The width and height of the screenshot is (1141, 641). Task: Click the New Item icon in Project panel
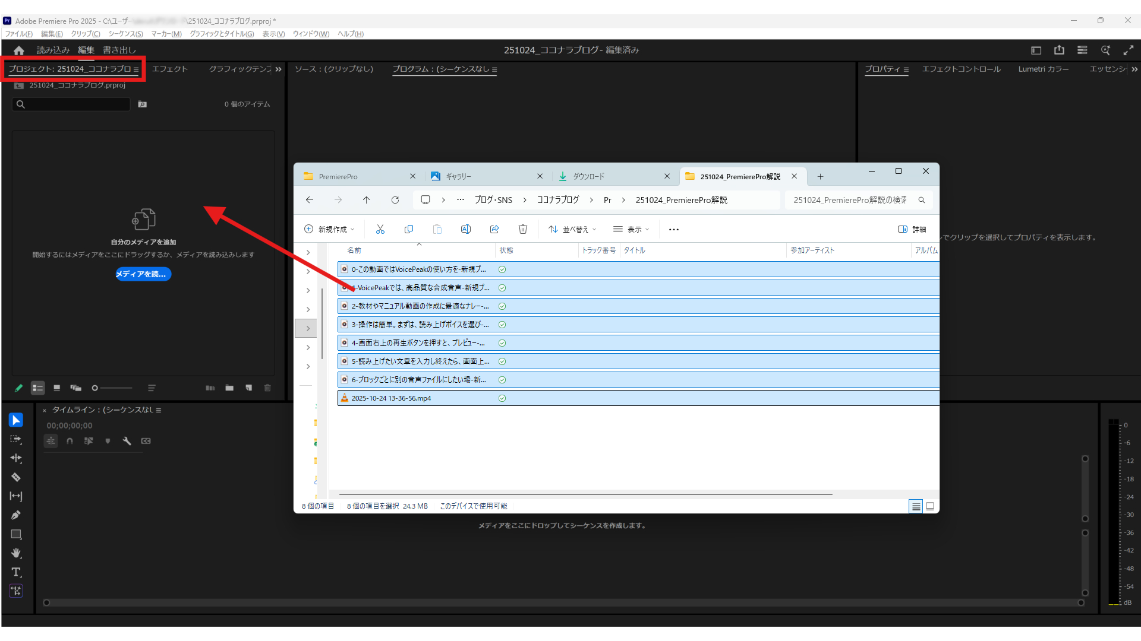coord(249,388)
